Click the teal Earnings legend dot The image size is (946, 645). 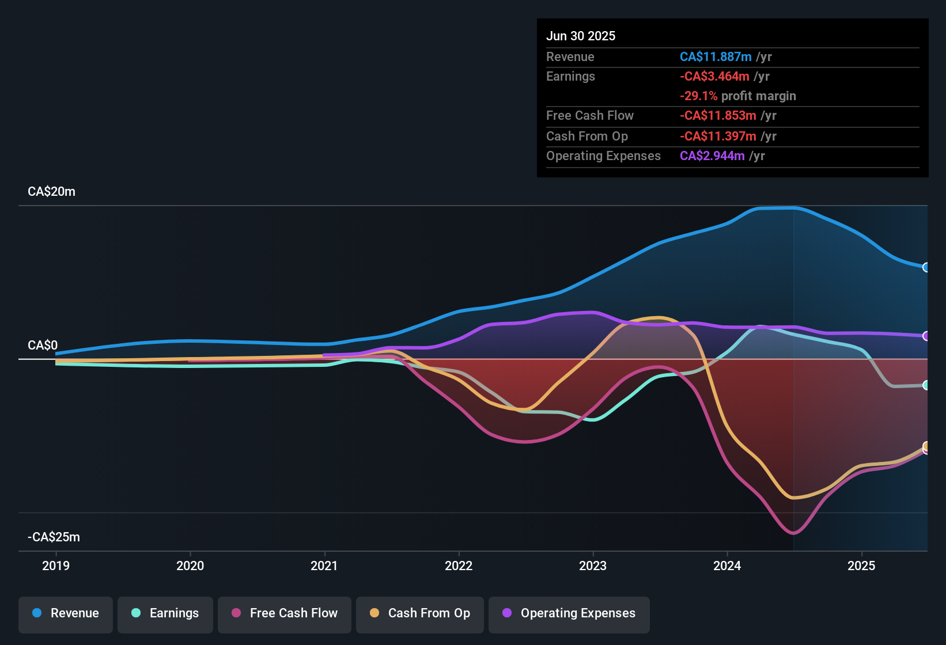pos(135,613)
